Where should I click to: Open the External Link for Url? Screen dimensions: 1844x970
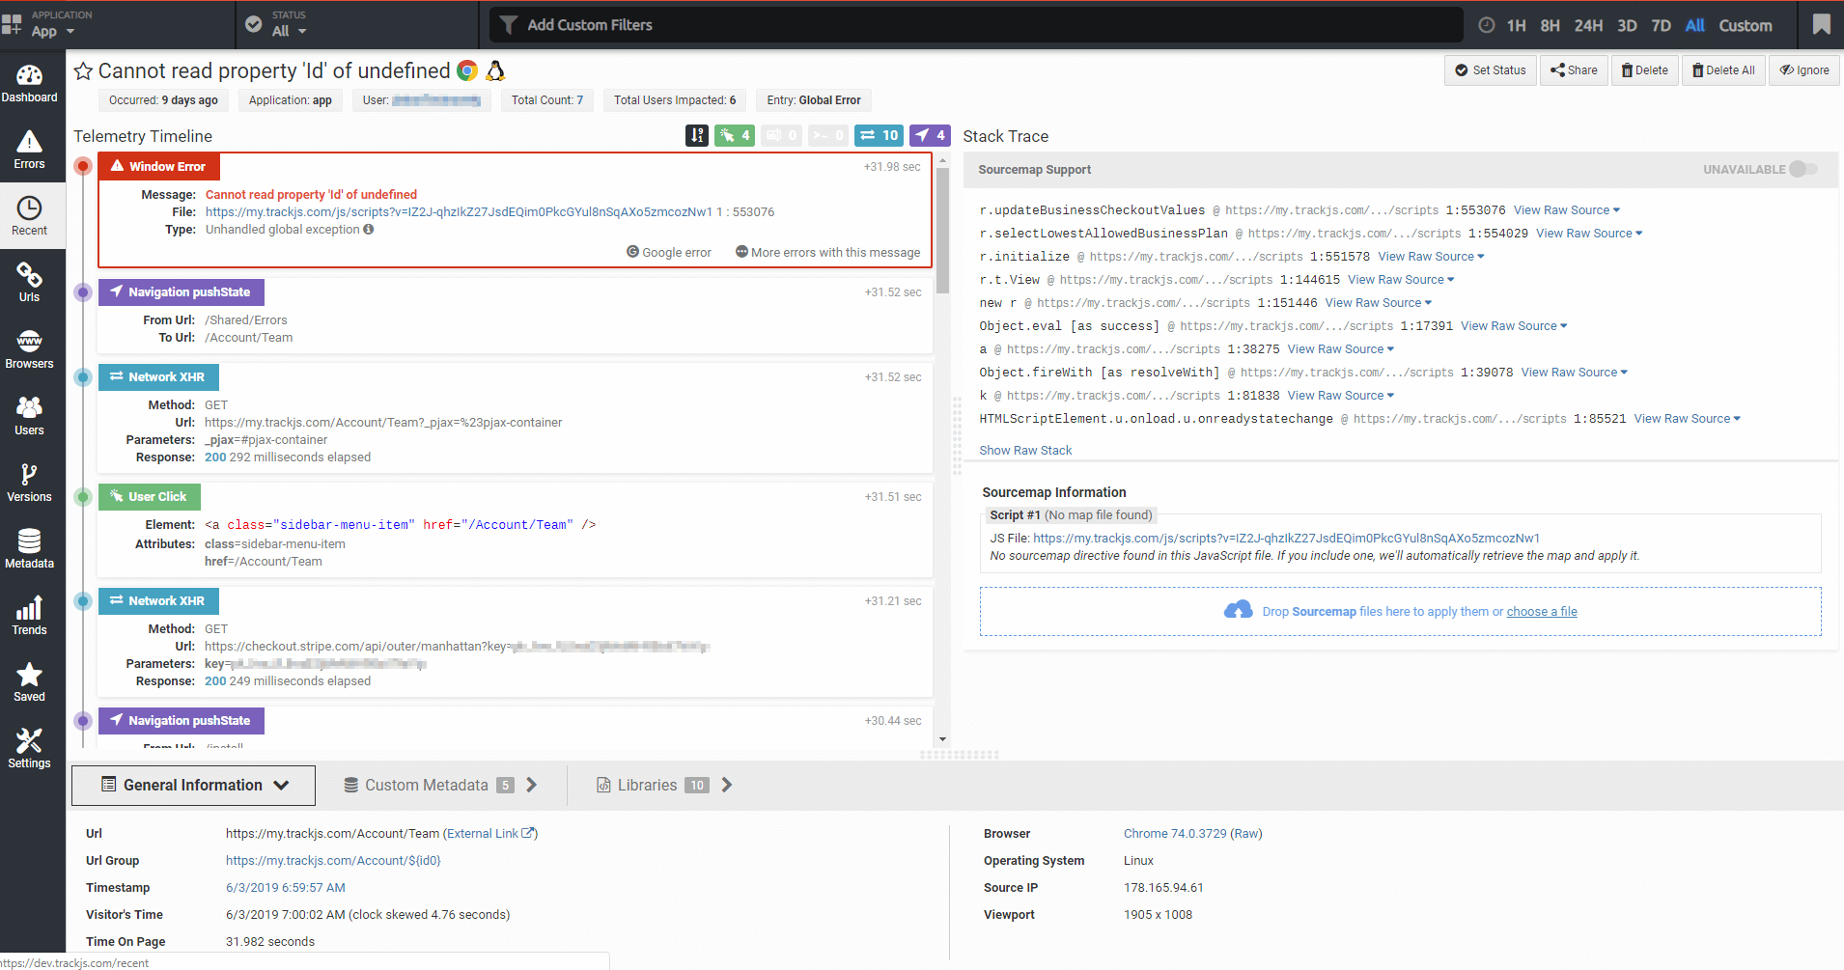coord(490,834)
